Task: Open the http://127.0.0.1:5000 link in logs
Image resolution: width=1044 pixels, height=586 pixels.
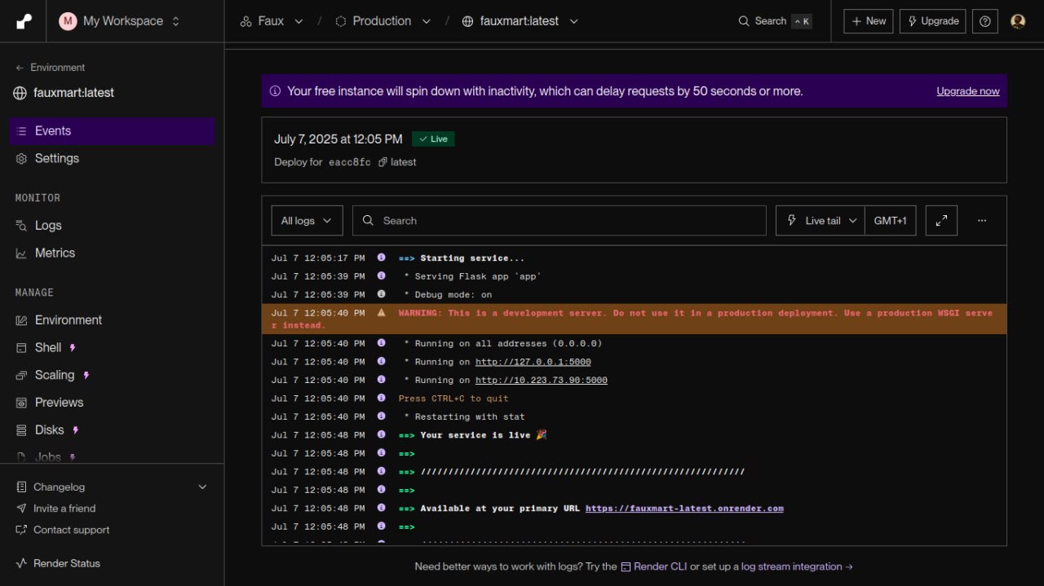Action: pos(533,362)
